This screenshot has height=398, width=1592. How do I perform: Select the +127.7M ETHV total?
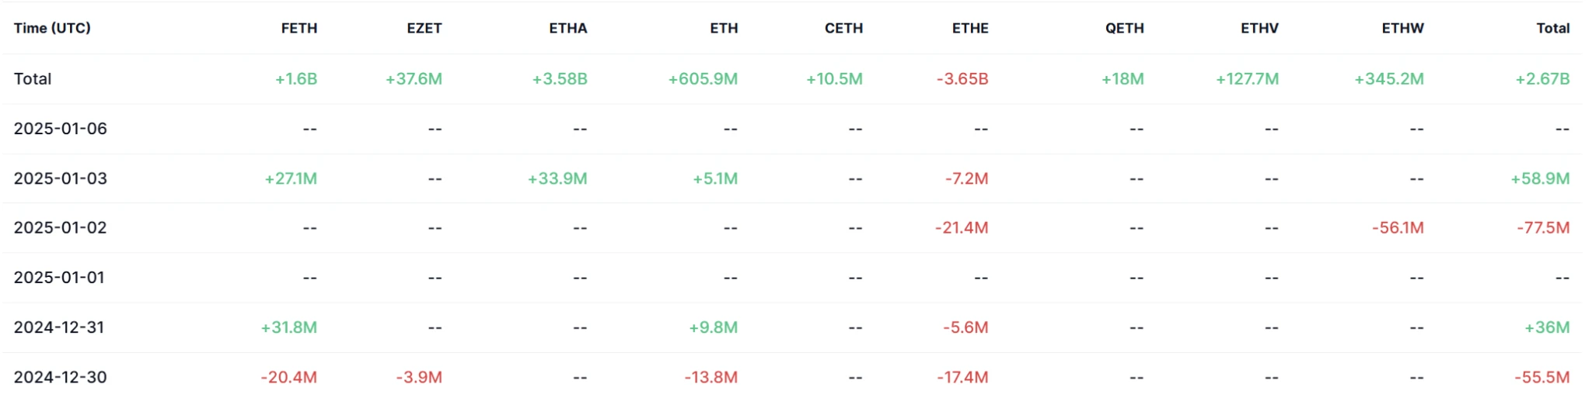(1247, 79)
